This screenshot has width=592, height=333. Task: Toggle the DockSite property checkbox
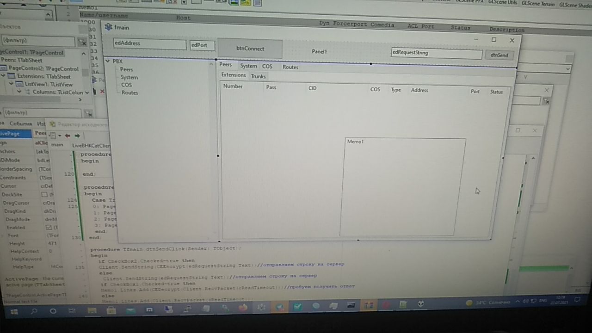(44, 195)
